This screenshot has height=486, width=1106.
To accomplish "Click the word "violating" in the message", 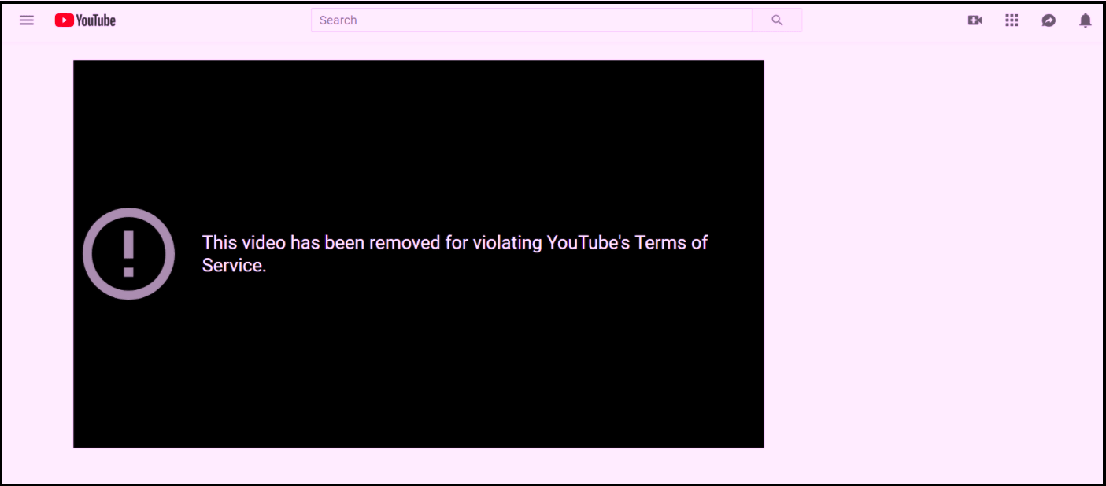I will pos(507,242).
